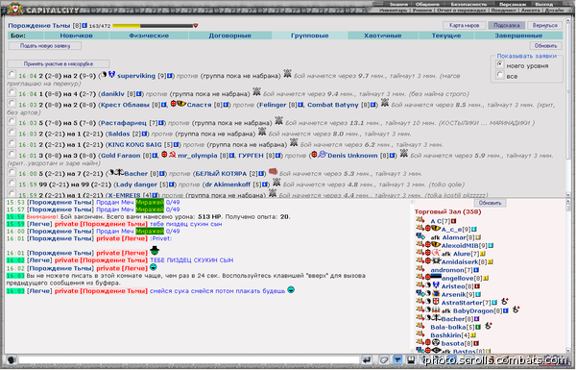The width and height of the screenshot is (576, 370).
Task: Click the eraser clear chat icon
Action: pyautogui.click(x=383, y=359)
